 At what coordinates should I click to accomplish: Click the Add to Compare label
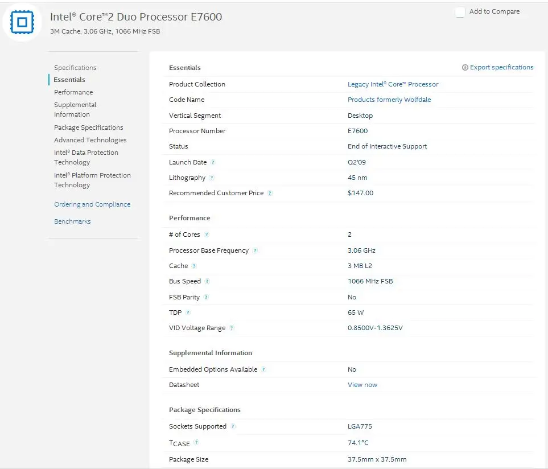pyautogui.click(x=494, y=11)
